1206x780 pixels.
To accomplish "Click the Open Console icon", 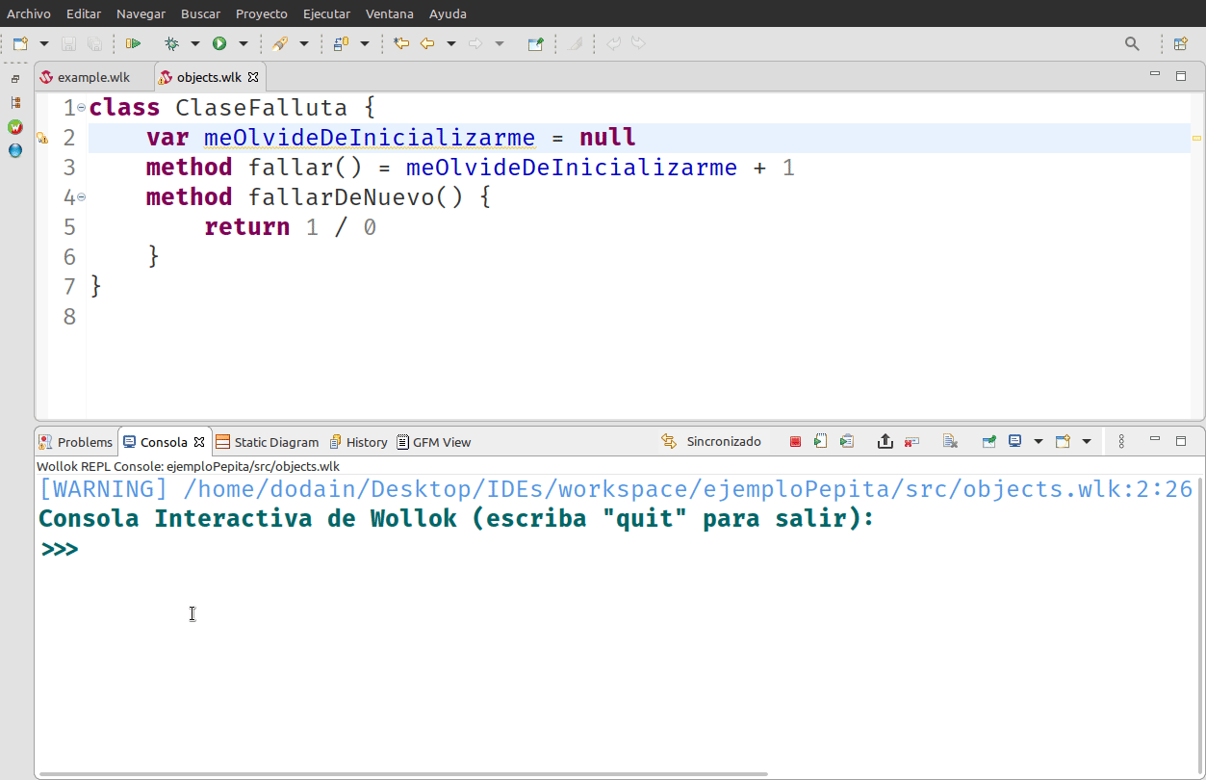I will tap(1063, 442).
